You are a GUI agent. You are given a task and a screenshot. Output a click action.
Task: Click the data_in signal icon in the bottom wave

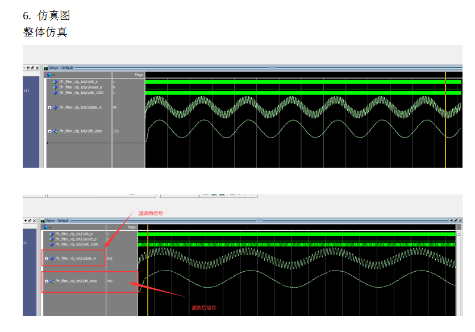point(52,259)
